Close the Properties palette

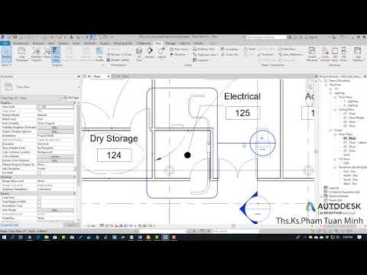point(79,76)
